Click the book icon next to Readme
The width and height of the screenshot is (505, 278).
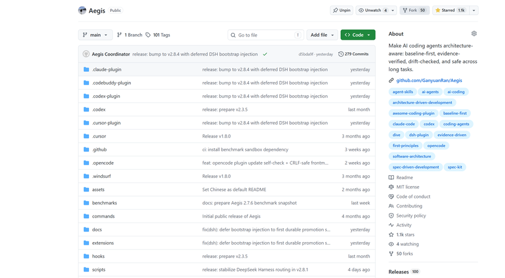pyautogui.click(x=391, y=178)
